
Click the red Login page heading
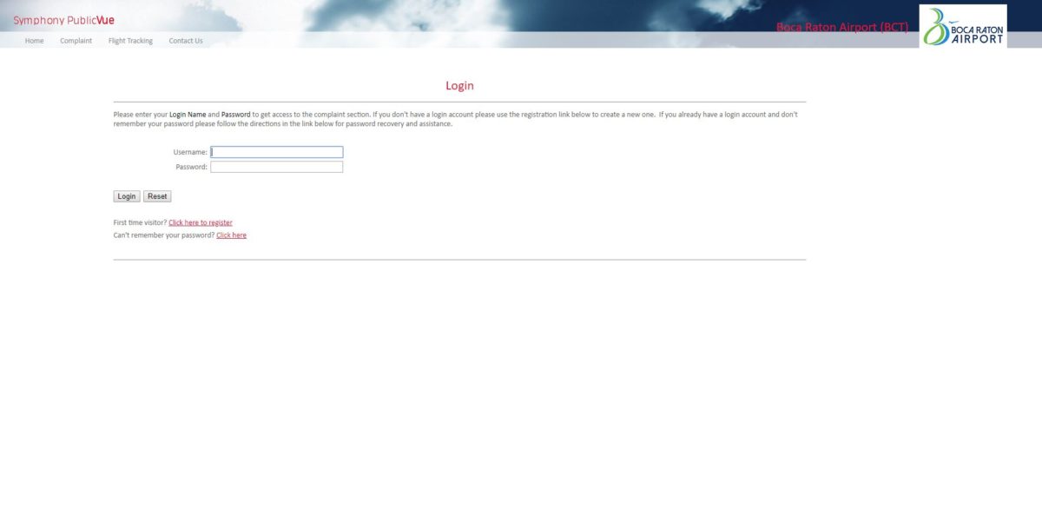pos(459,86)
